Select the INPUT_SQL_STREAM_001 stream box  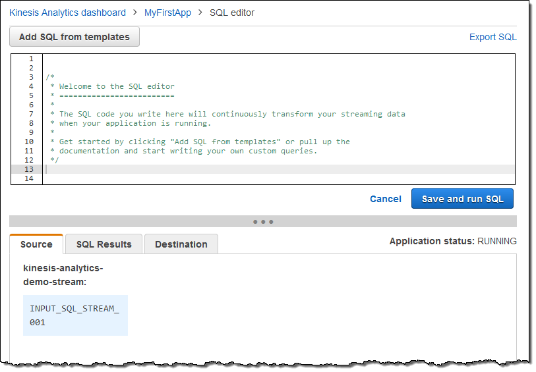point(75,315)
